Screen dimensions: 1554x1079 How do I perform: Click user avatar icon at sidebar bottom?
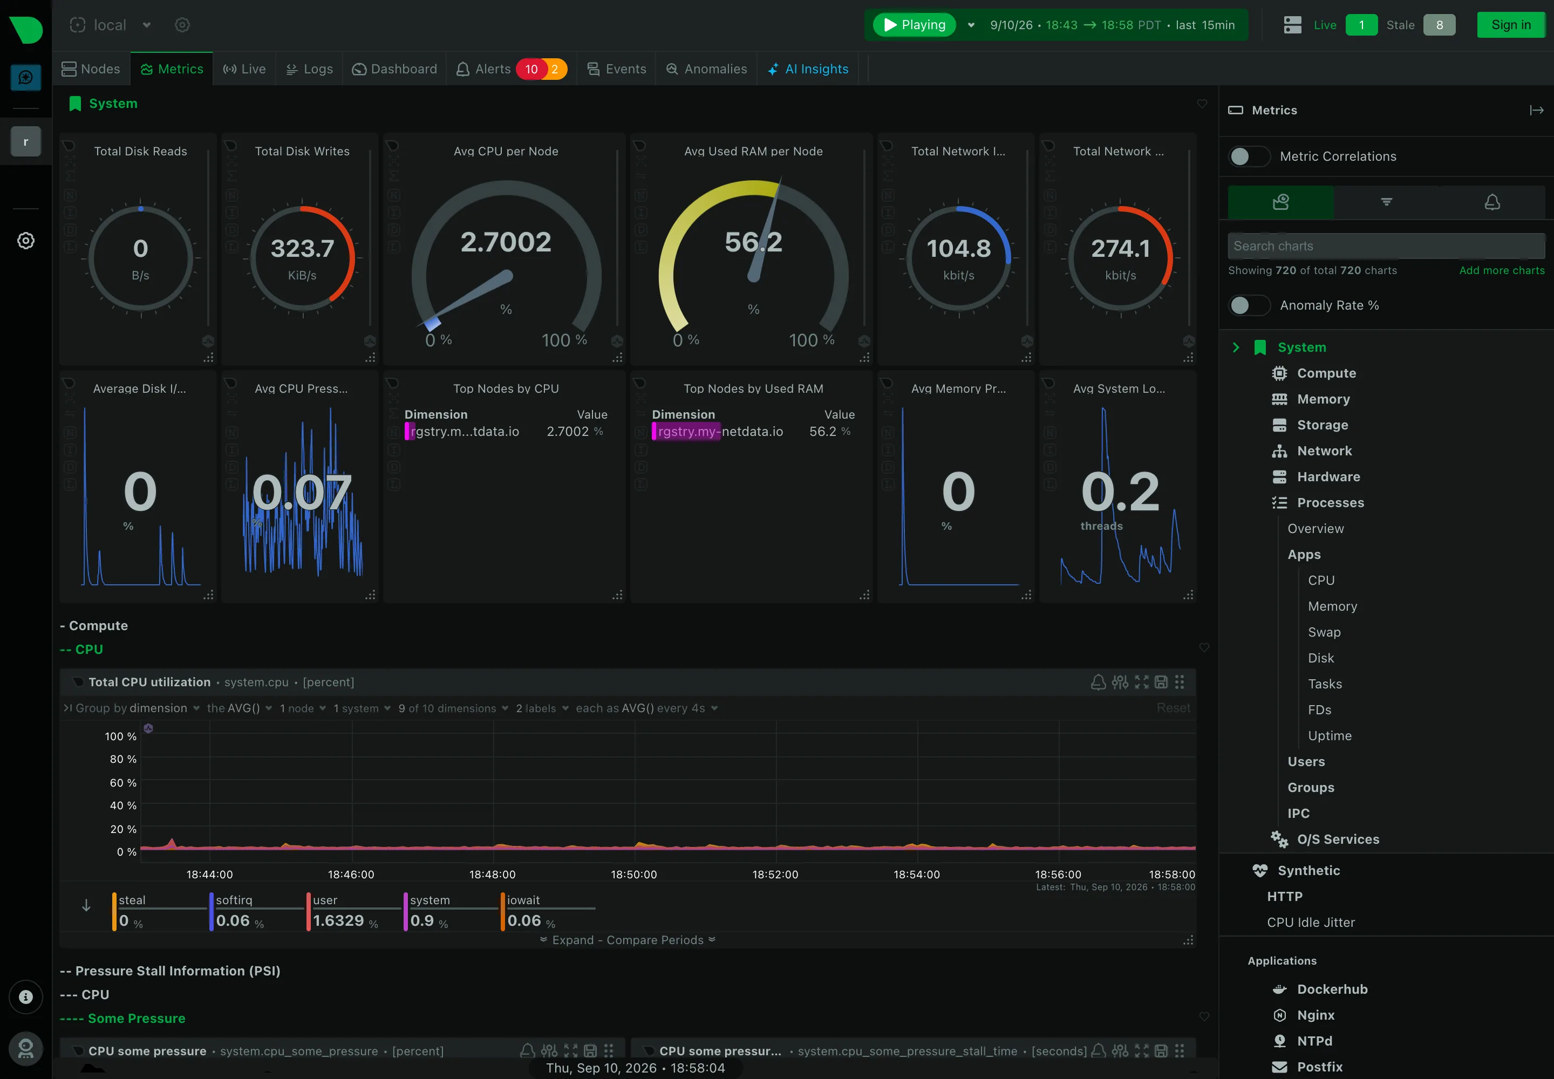point(26,1048)
